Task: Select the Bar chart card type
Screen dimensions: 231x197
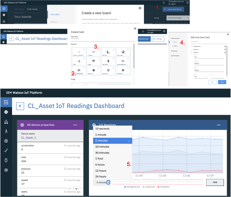Action: tap(108, 52)
